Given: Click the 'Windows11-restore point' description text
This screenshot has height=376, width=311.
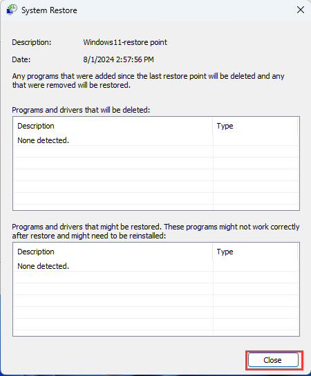Looking at the screenshot, I should 125,42.
